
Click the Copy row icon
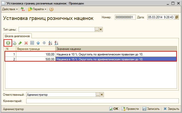pyautogui.click(x=14, y=43)
